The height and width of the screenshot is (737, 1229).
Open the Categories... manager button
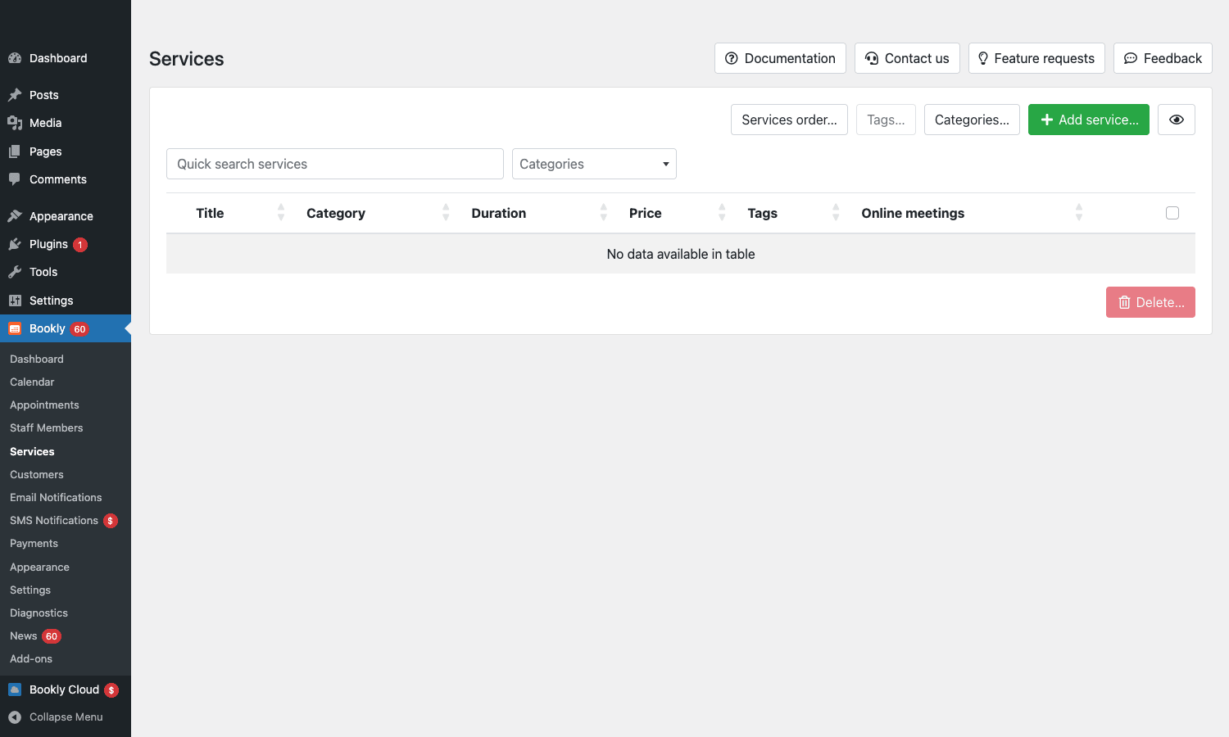pos(972,120)
